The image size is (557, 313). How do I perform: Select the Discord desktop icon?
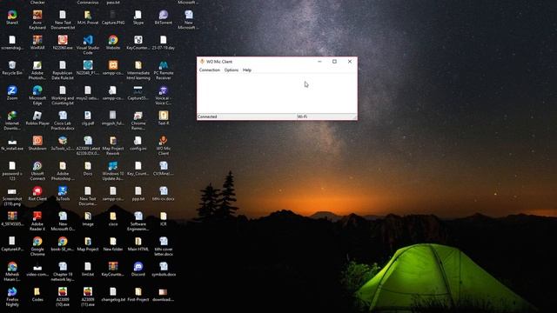138,270
